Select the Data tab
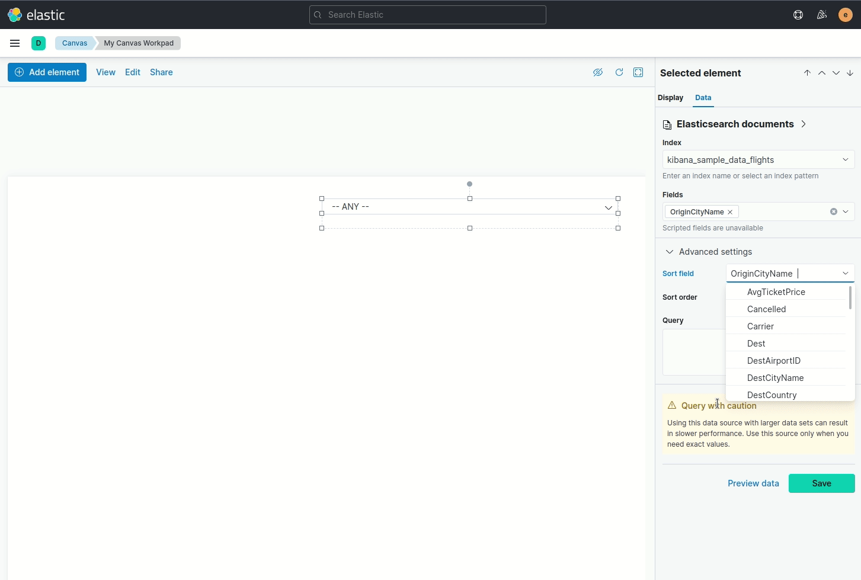The image size is (861, 580). [703, 98]
